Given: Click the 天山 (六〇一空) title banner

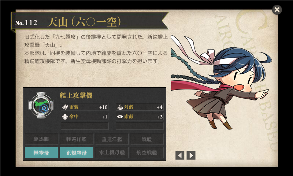Looking at the screenshot, I should pos(84,22).
